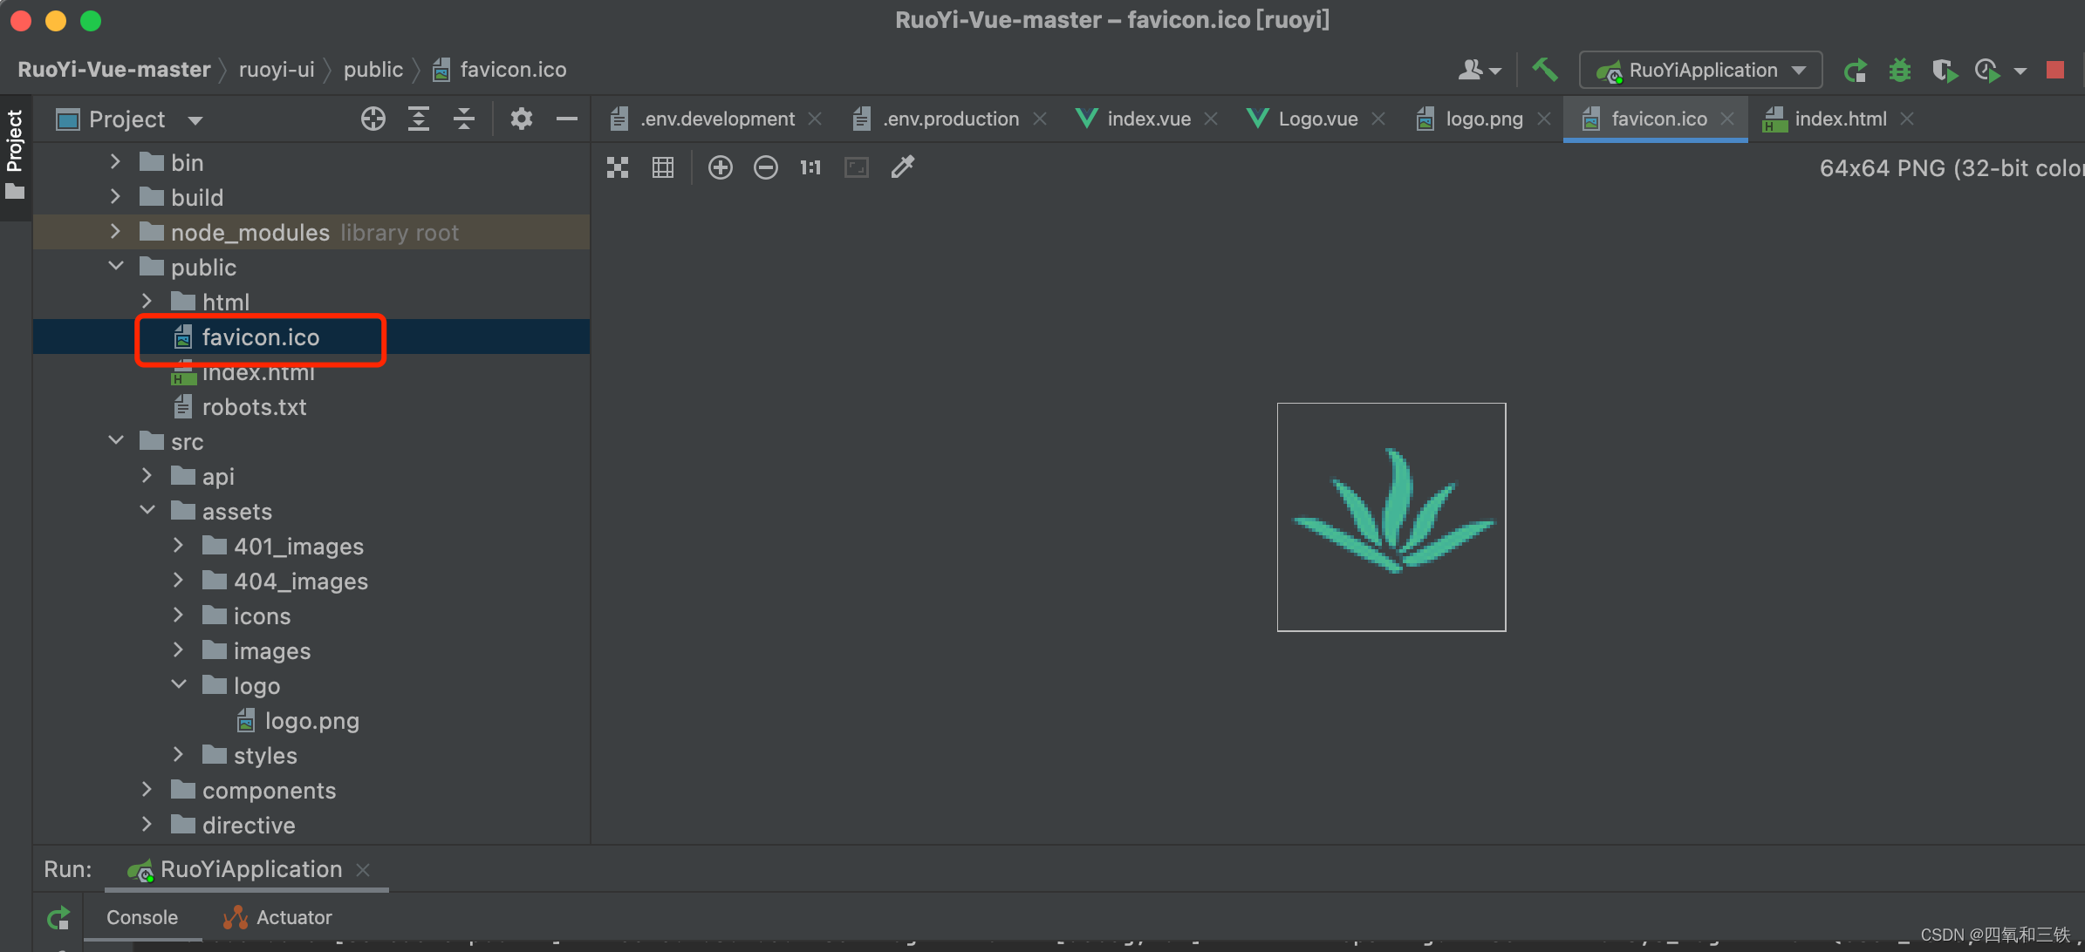Collapse all items in Project tree
This screenshot has height=952, width=2085.
coord(464,119)
